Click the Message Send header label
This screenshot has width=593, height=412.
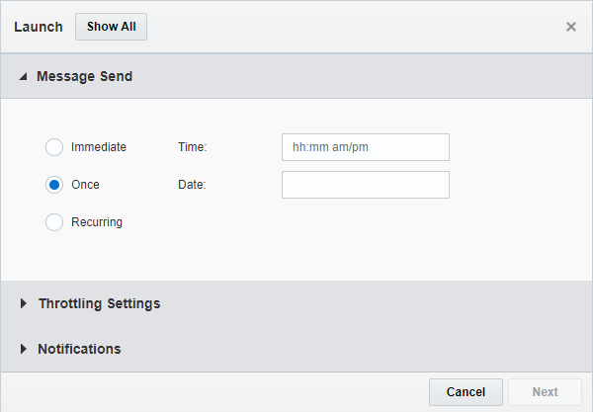[x=84, y=76]
